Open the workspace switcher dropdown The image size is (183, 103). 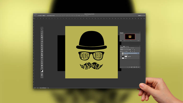[x=141, y=15]
